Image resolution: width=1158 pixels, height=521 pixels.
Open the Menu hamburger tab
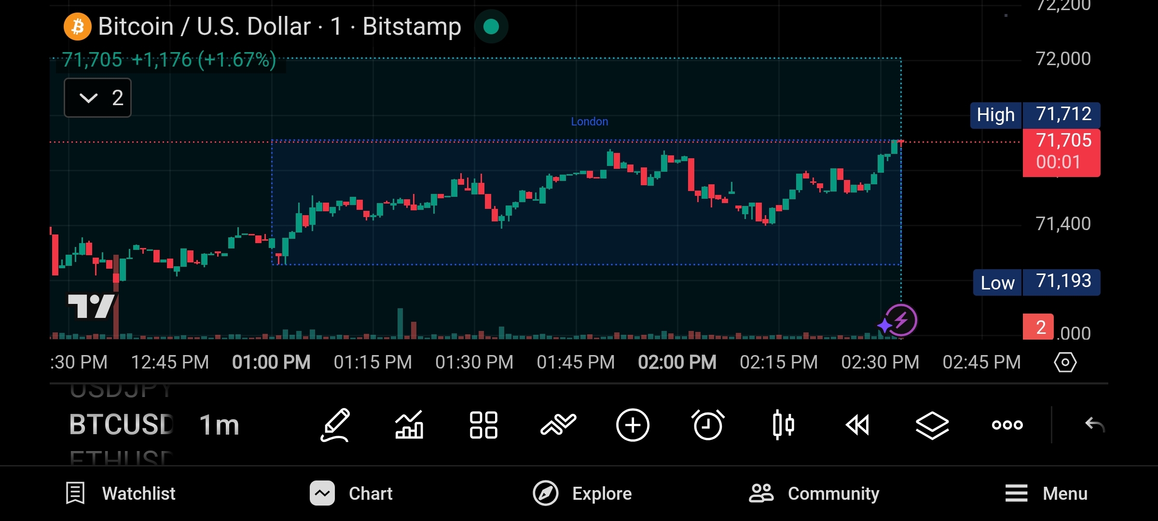tap(1046, 494)
